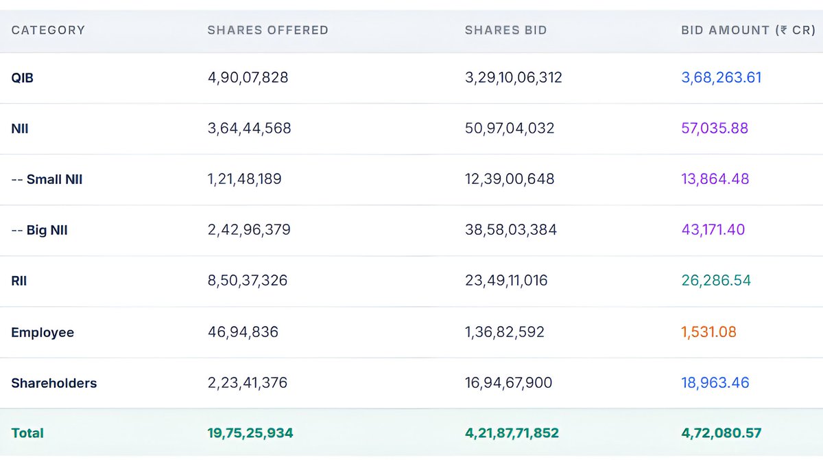Select Small NII shares bid 12,39,00,648
The height and width of the screenshot is (460, 823).
(x=510, y=179)
